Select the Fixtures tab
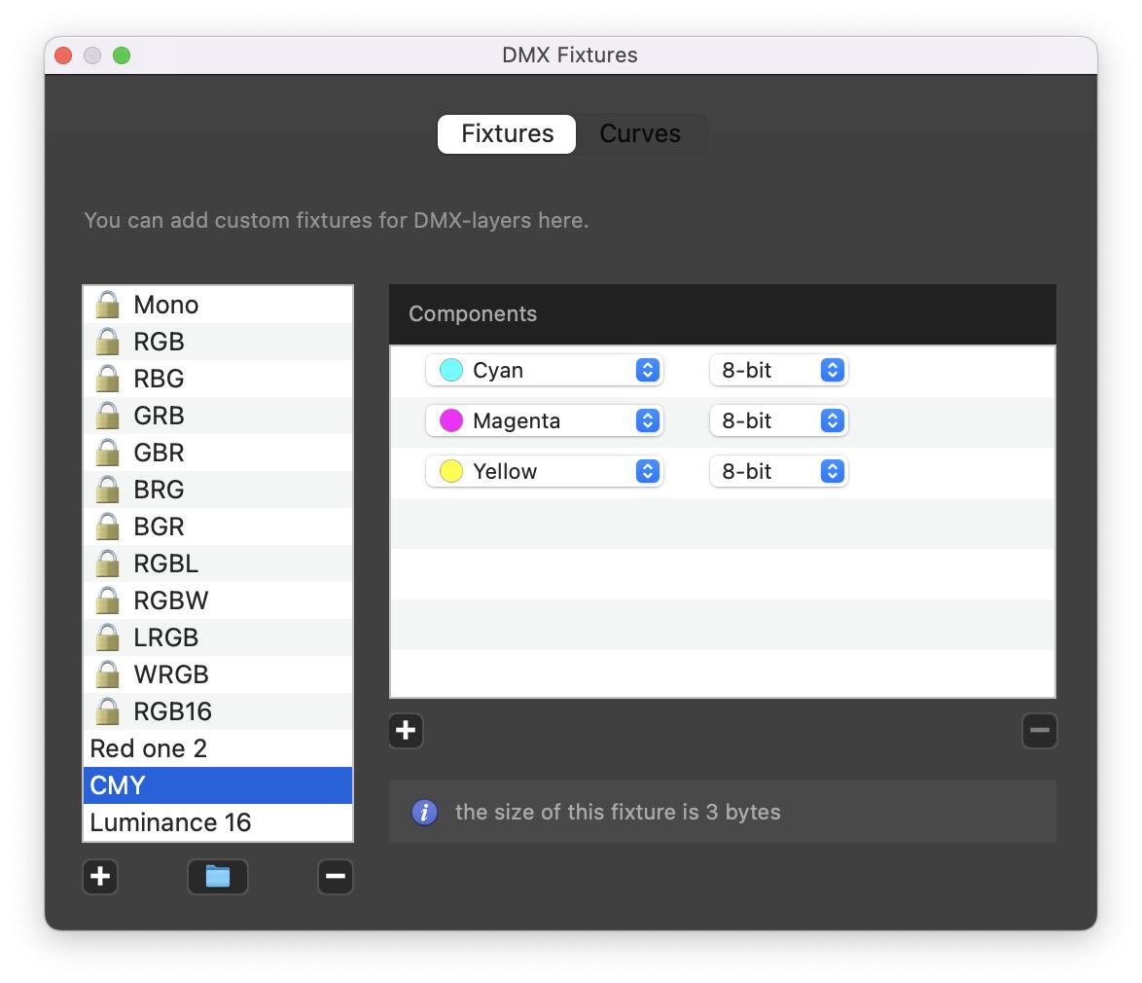Screen dimensions: 1142x983 tap(507, 133)
